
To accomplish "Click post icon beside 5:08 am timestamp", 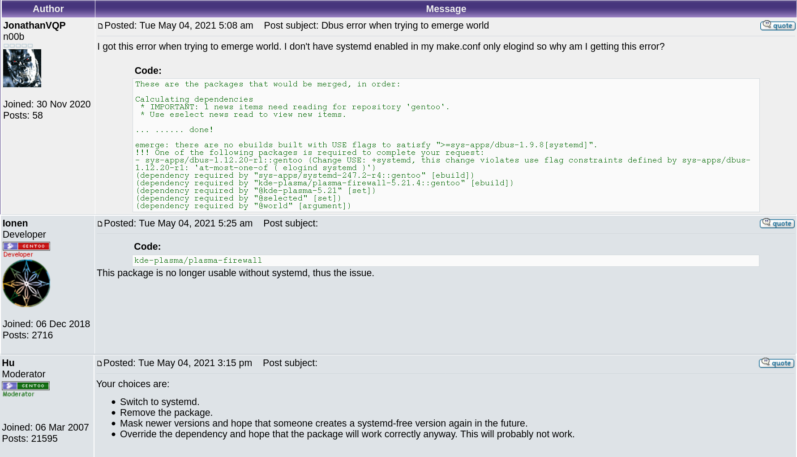I will [x=100, y=26].
